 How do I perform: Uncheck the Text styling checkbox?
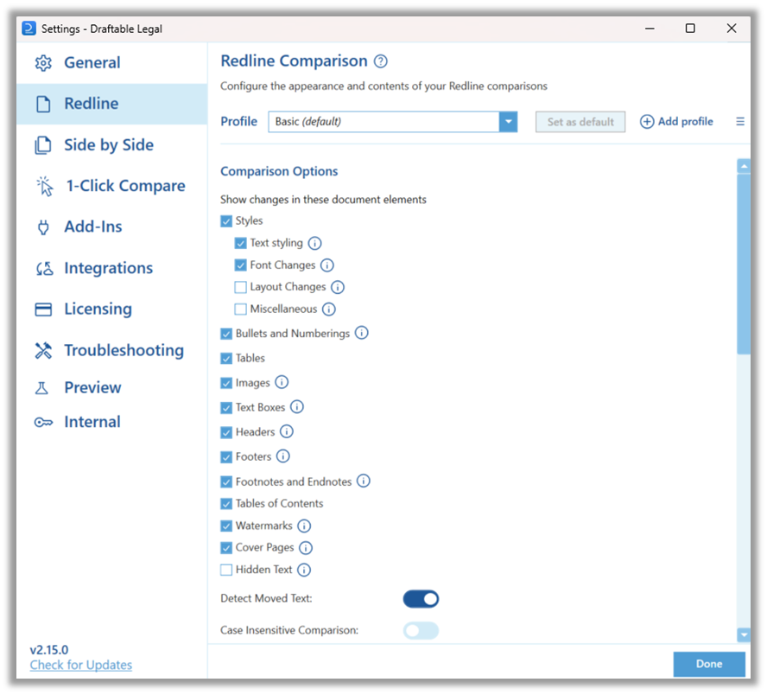click(x=241, y=243)
